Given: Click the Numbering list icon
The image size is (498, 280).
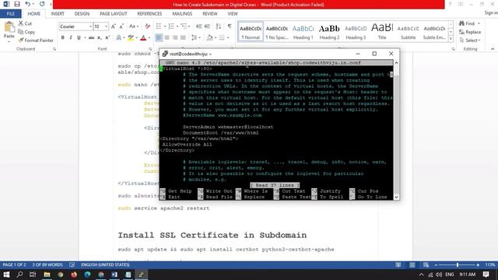Looking at the screenshot, I should [x=171, y=26].
